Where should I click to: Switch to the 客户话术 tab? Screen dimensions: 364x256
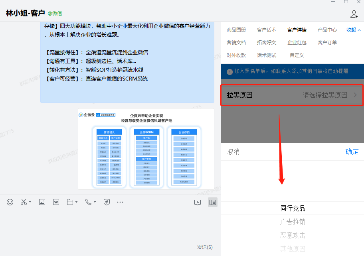pyautogui.click(x=266, y=30)
